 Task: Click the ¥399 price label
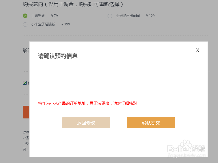[66, 24]
